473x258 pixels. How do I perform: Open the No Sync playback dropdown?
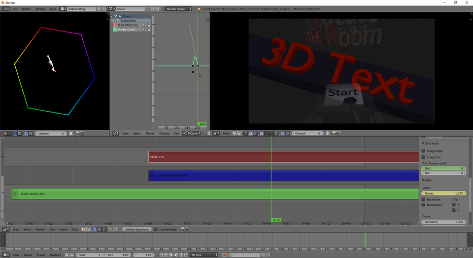tap(204, 255)
